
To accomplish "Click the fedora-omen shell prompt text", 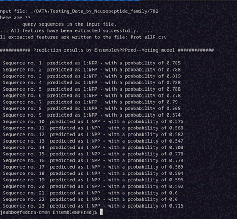I will tap(49, 212).
